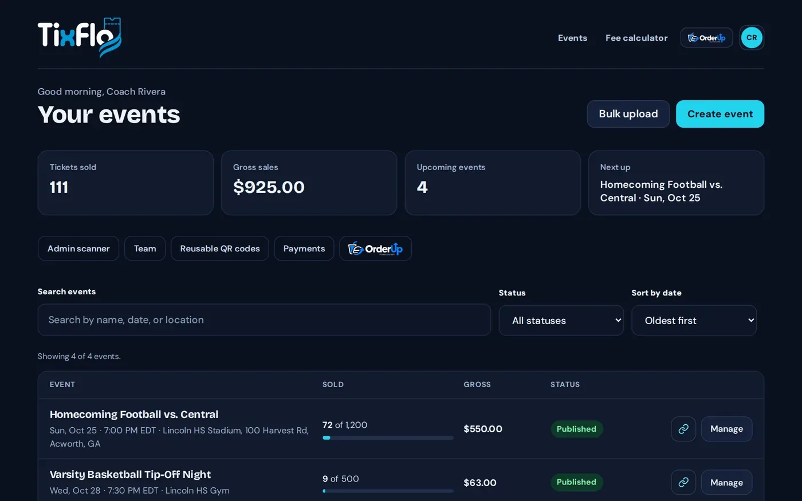This screenshot has height=501, width=802.
Task: Click the 'Good morning, Coach Rivera' greeting
Action: [101, 92]
